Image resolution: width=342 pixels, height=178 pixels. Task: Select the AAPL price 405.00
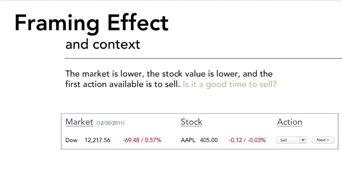[x=209, y=140]
